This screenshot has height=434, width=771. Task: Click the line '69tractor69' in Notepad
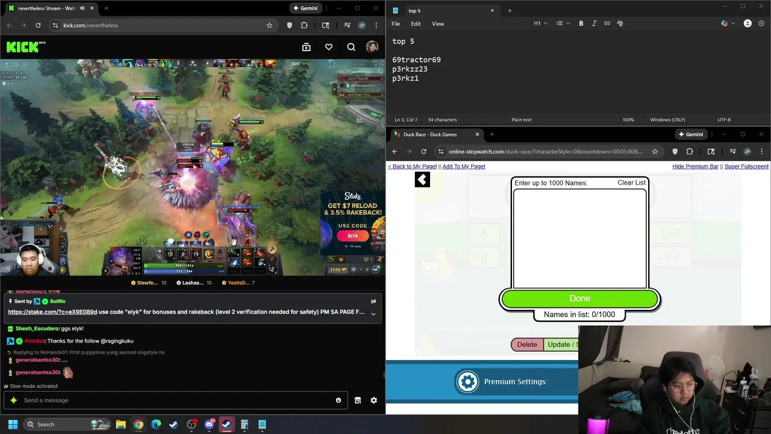[416, 60]
